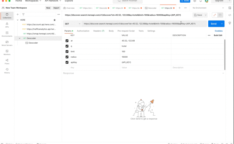The height and width of the screenshot is (144, 234).
Task: Click the Save button
Action: (198, 15)
